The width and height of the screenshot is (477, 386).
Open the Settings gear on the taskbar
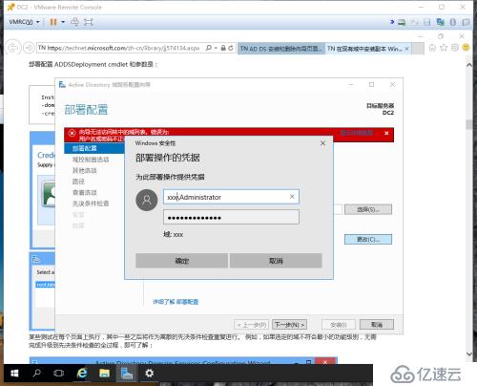150,374
